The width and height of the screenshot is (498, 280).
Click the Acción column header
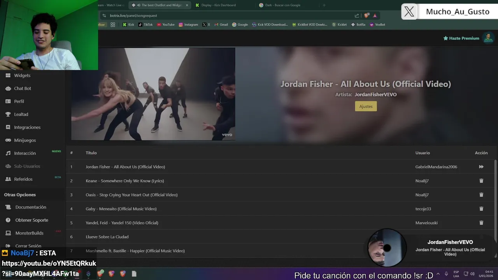(481, 153)
